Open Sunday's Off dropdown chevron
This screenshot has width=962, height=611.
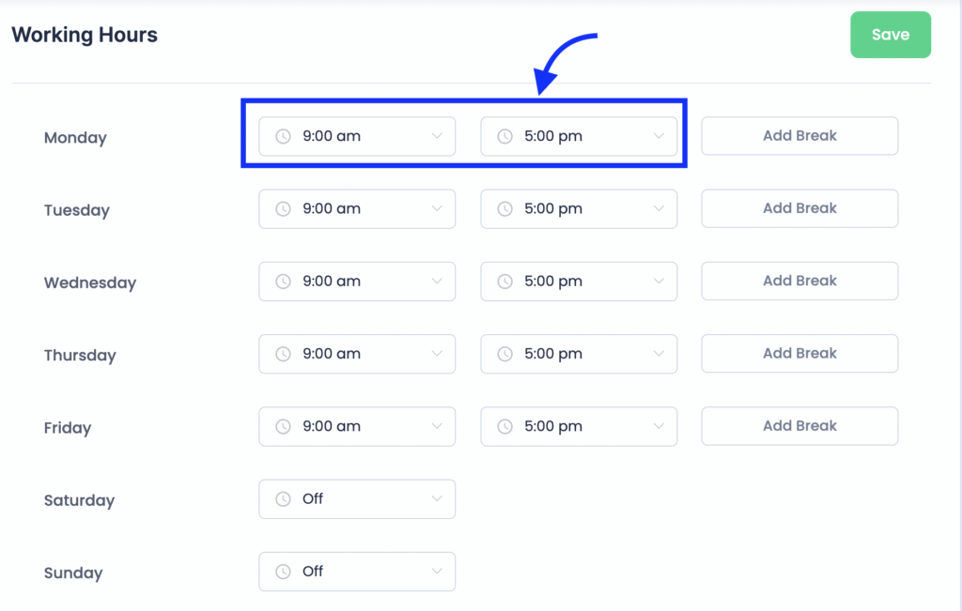point(437,572)
